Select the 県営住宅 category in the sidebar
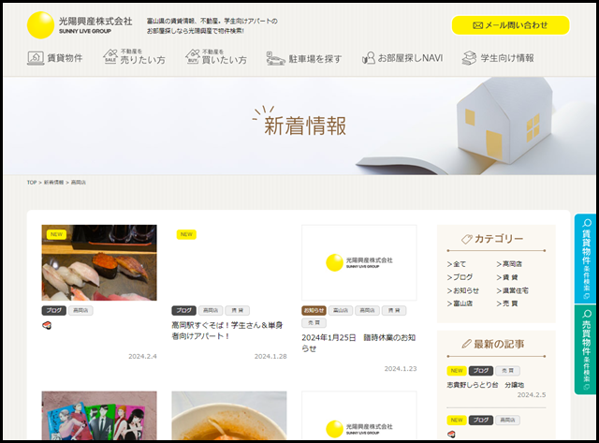The height and width of the screenshot is (443, 599). 513,290
